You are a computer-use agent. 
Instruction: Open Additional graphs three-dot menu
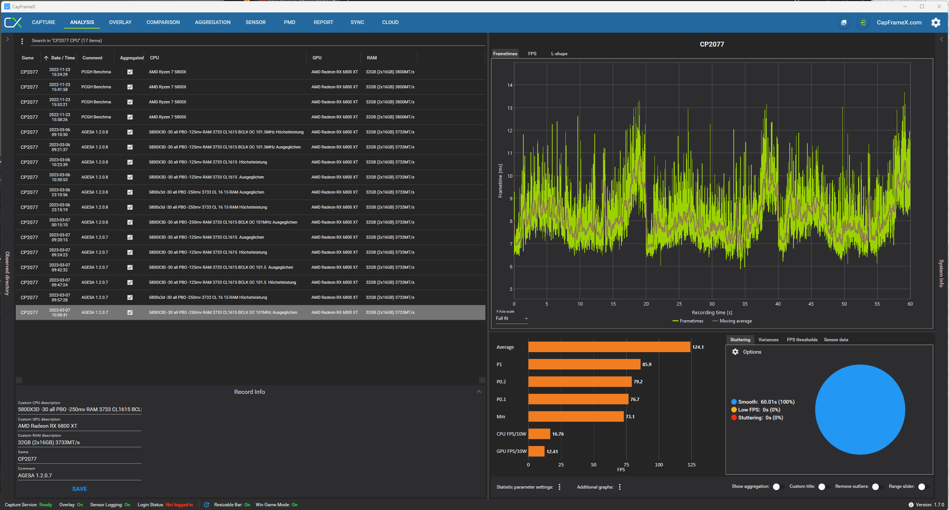point(620,487)
